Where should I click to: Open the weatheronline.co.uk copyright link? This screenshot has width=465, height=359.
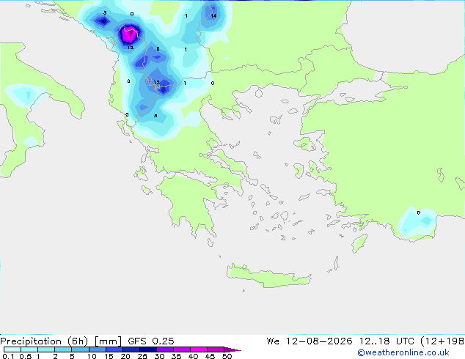tap(403, 352)
